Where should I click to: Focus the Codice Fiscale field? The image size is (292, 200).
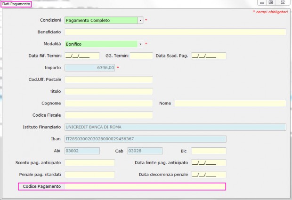click(x=109, y=115)
